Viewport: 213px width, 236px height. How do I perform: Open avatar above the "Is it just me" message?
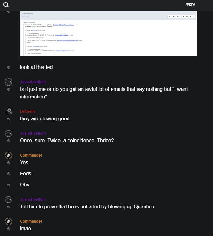(x=9, y=82)
